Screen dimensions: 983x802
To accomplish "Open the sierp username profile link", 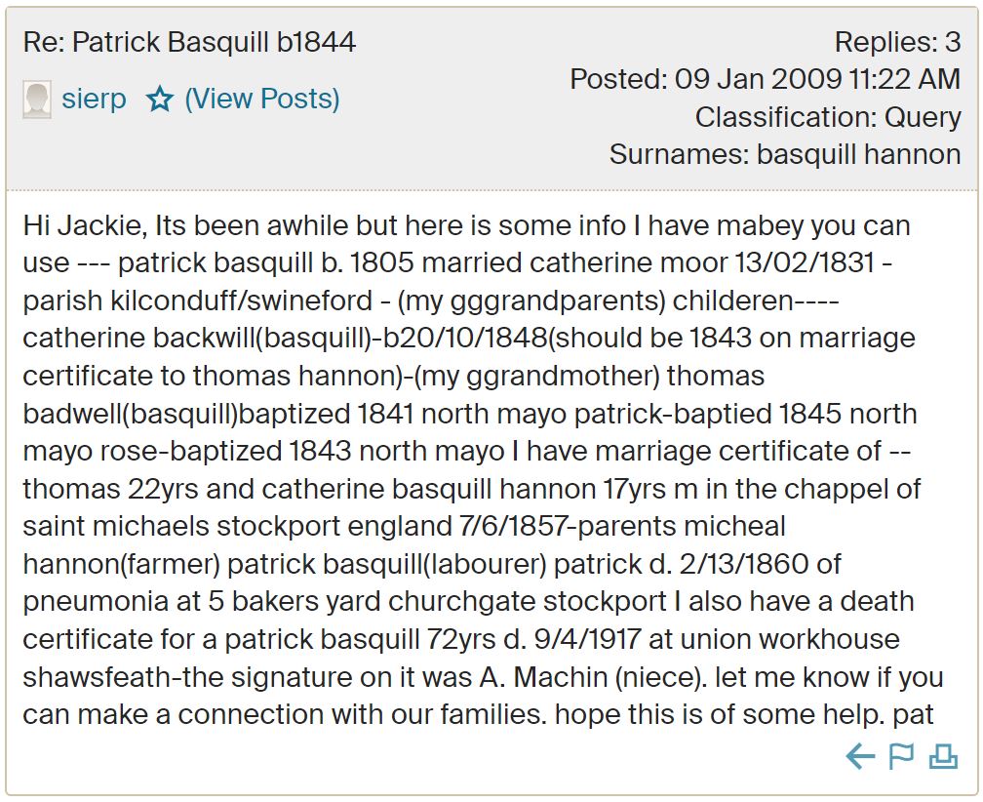I will [x=94, y=100].
